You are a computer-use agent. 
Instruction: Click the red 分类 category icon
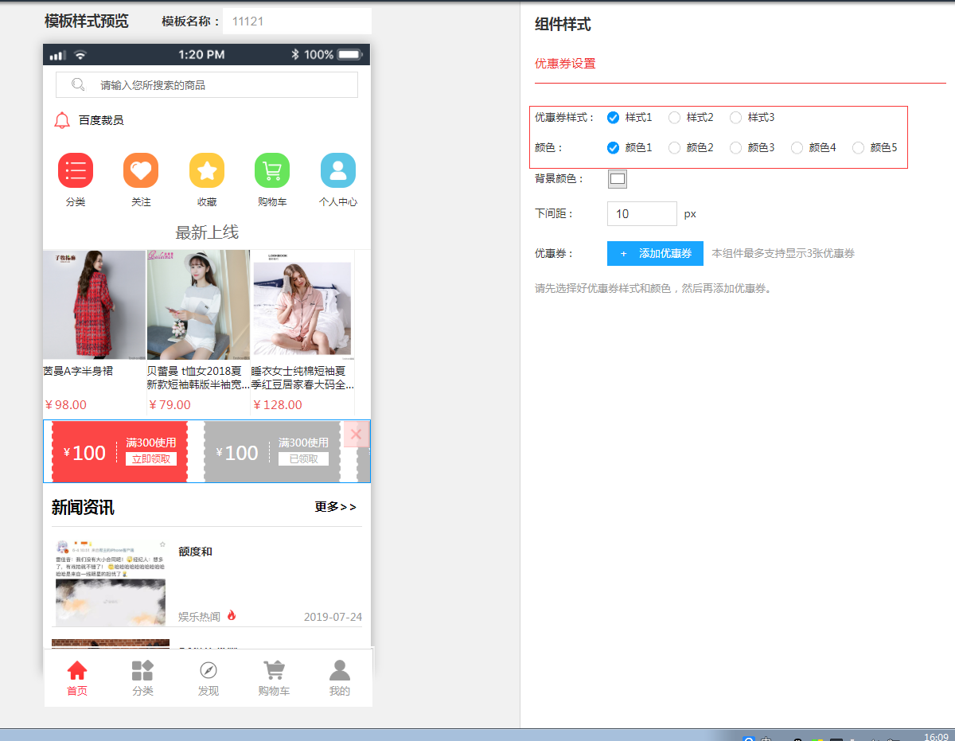[76, 170]
